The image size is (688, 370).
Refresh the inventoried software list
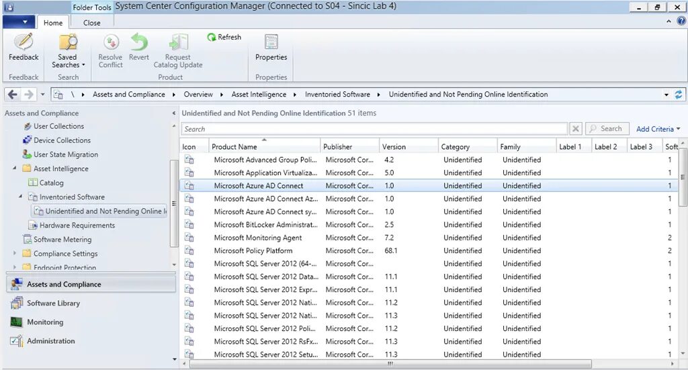click(224, 37)
